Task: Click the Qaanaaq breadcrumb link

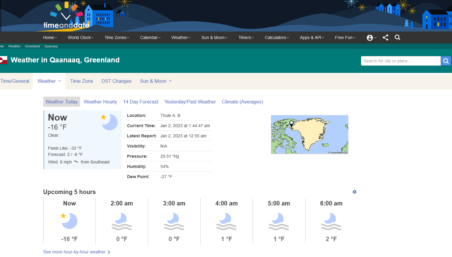Action: pyautogui.click(x=51, y=46)
